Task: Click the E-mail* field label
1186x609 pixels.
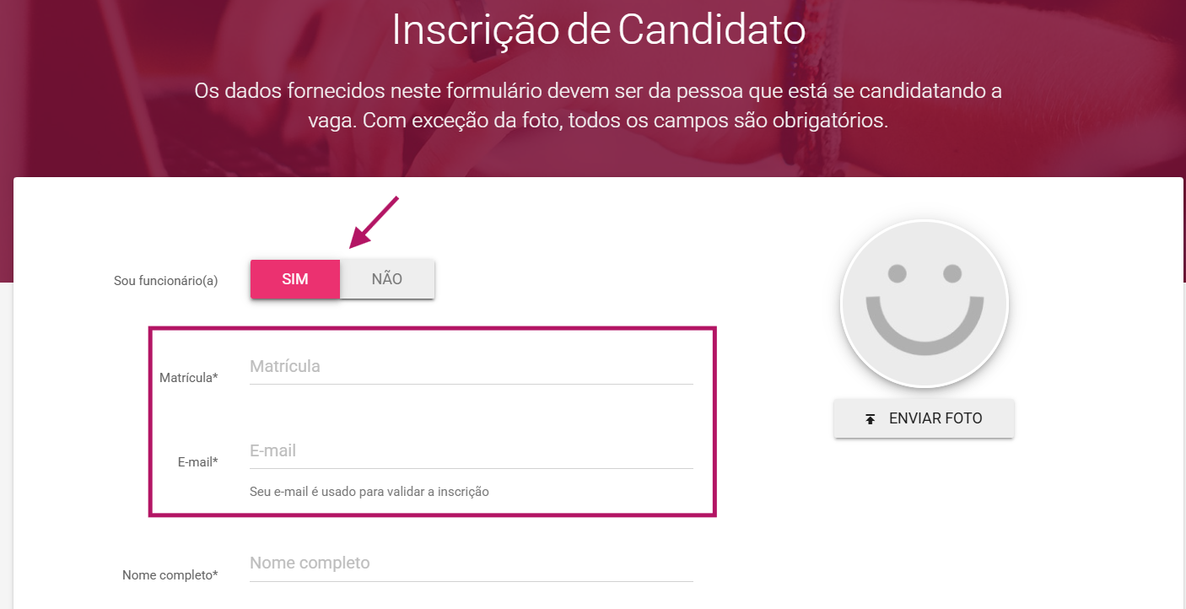Action: click(198, 462)
